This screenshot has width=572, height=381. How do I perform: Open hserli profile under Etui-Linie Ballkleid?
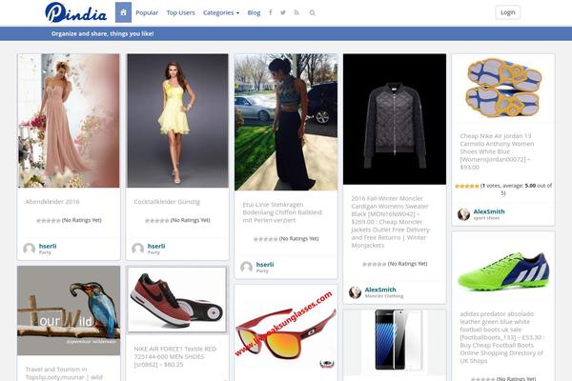265,265
